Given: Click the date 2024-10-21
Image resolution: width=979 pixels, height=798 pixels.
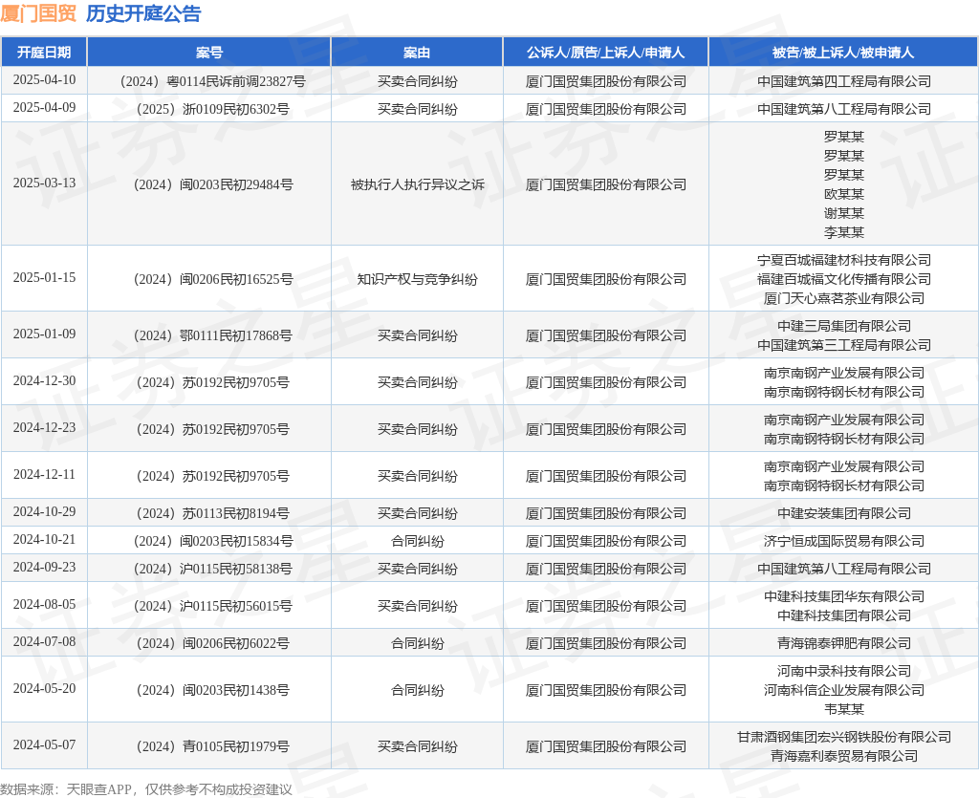Looking at the screenshot, I should tap(44, 539).
